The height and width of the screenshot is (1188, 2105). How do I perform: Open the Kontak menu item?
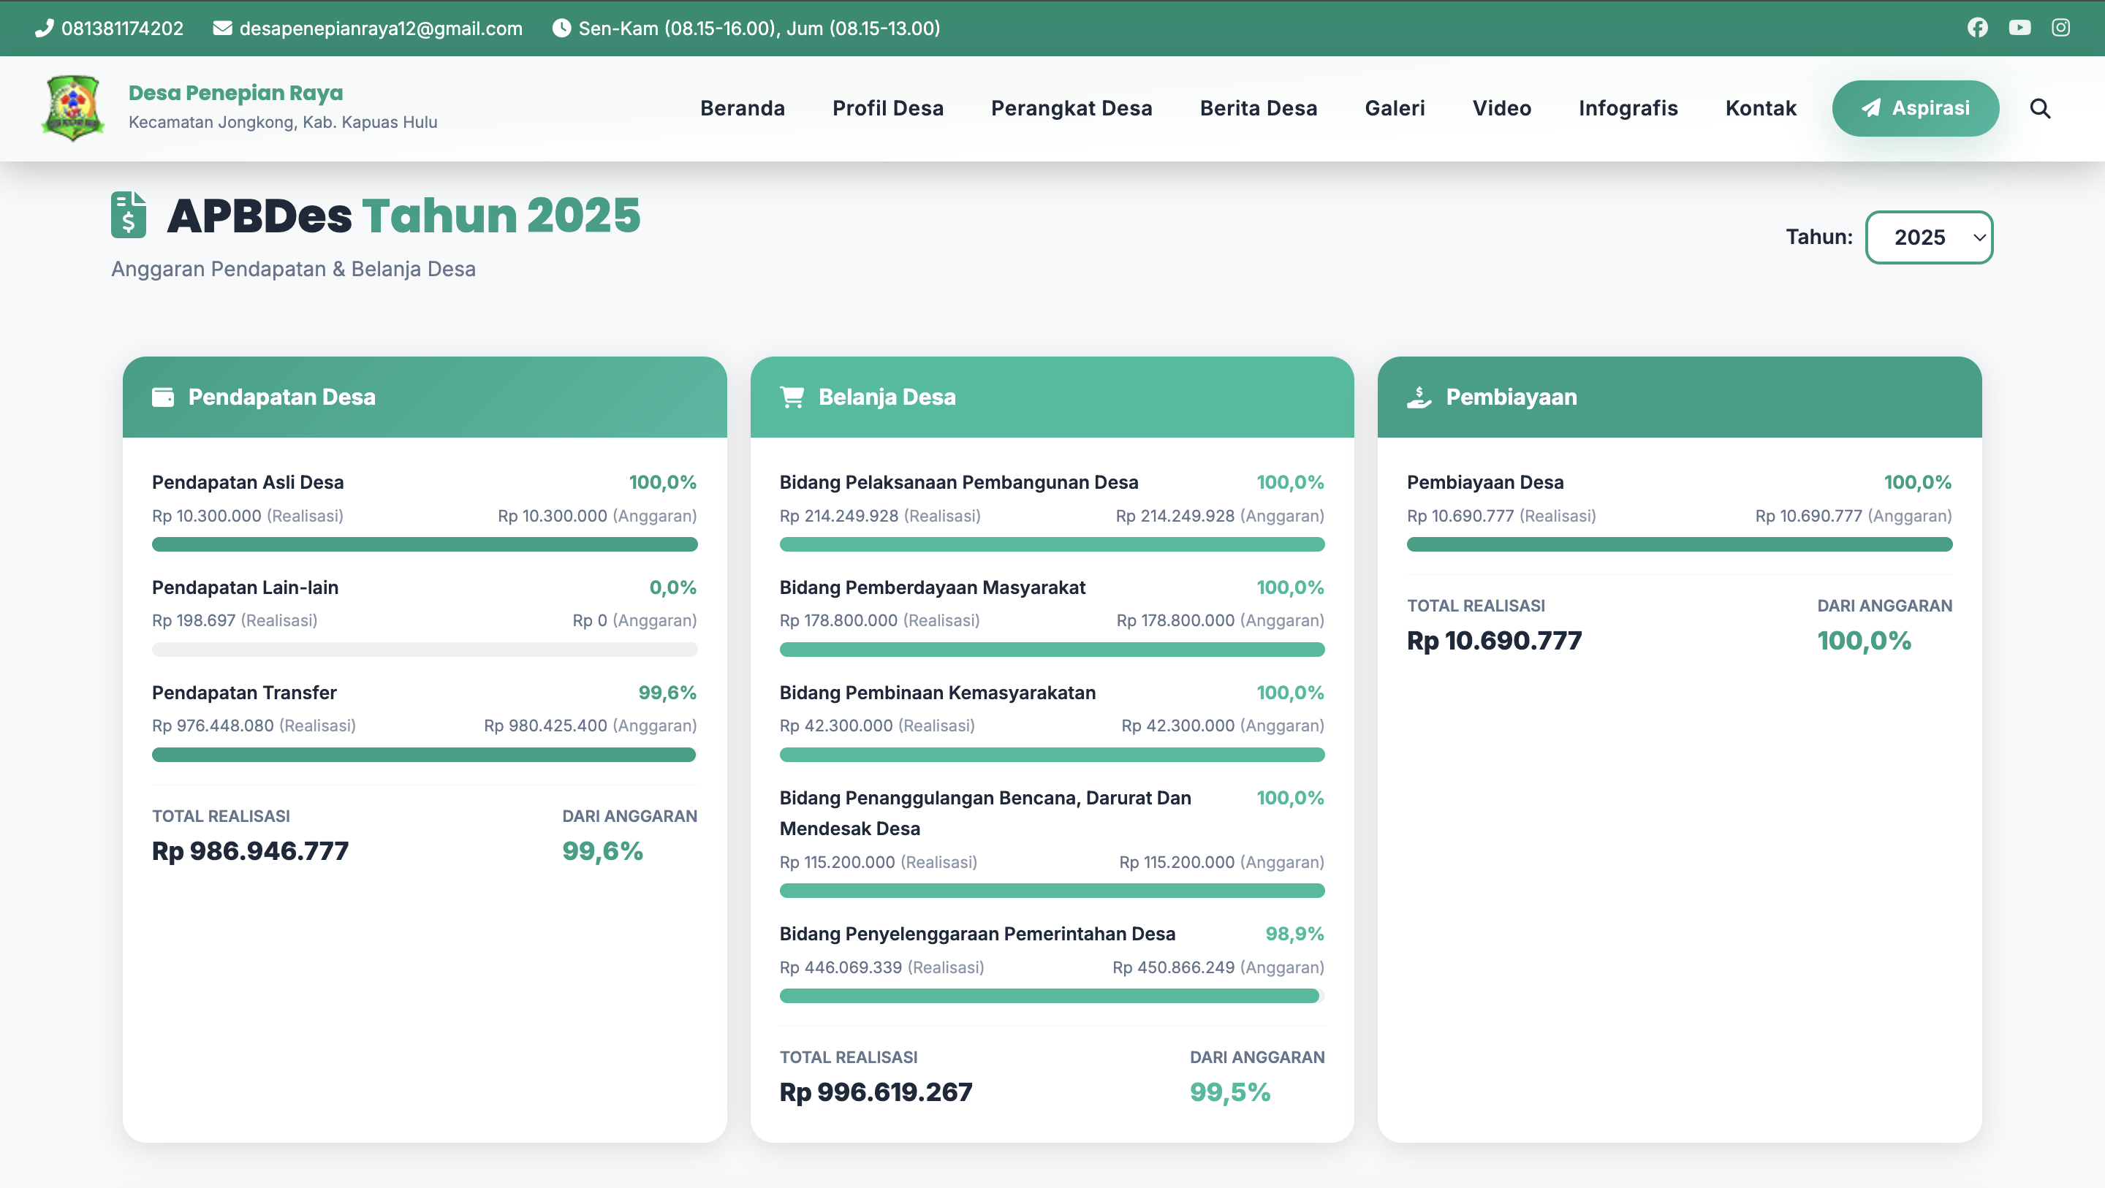click(1761, 108)
